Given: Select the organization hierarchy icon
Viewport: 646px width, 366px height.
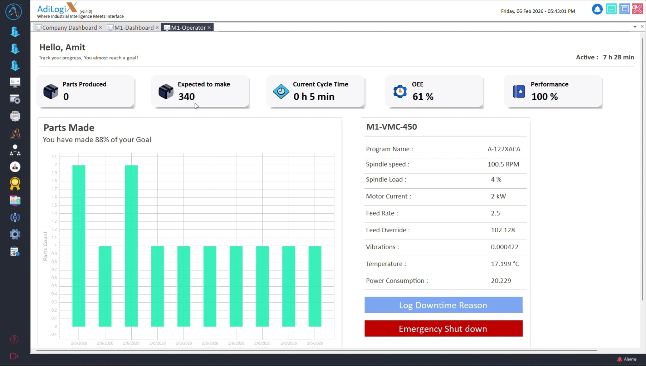Looking at the screenshot, I should pos(15,150).
